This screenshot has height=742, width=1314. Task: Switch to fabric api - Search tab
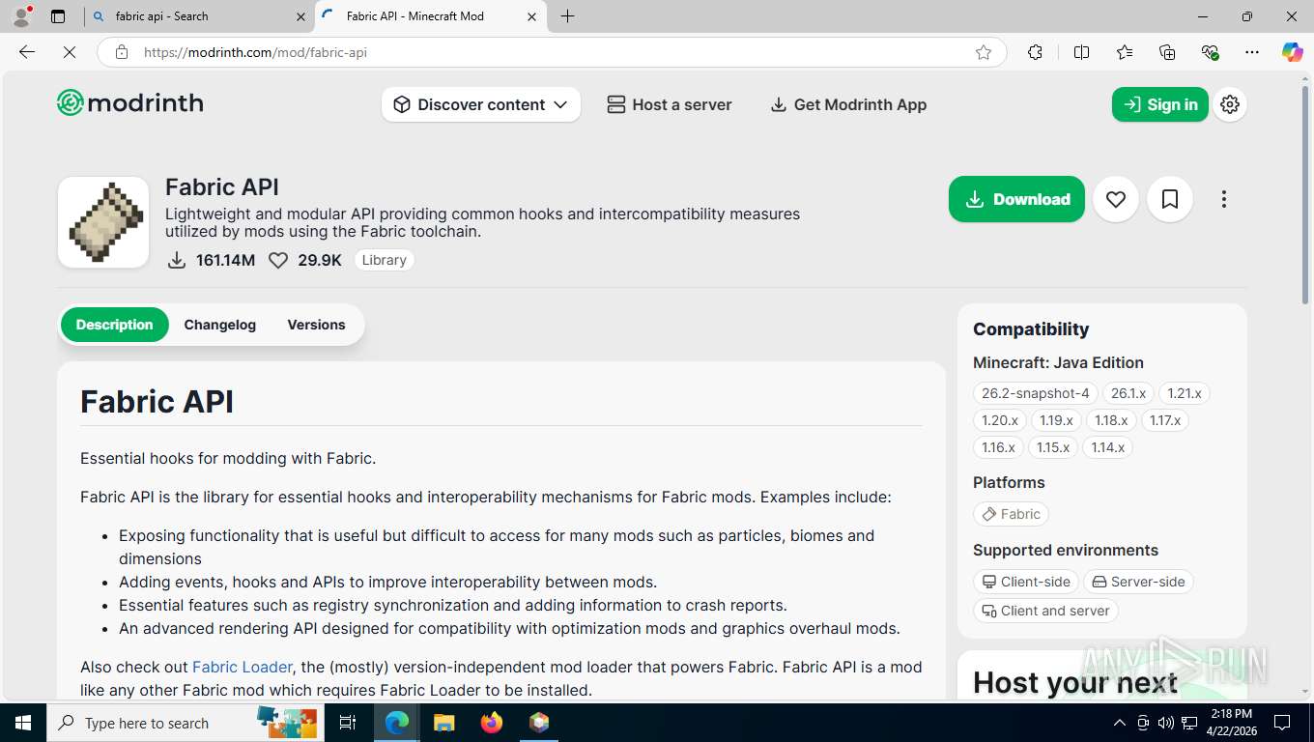click(198, 16)
